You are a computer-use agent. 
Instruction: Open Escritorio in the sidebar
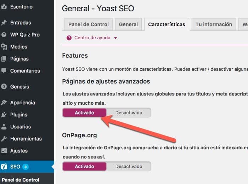pos(21,7)
